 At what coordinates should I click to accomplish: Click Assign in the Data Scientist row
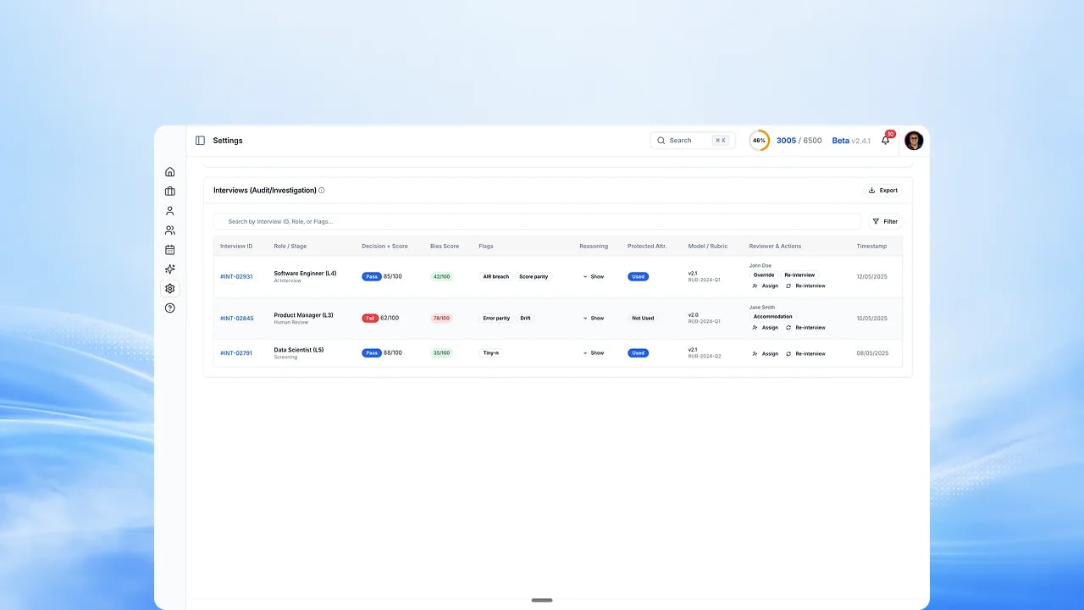coord(766,354)
